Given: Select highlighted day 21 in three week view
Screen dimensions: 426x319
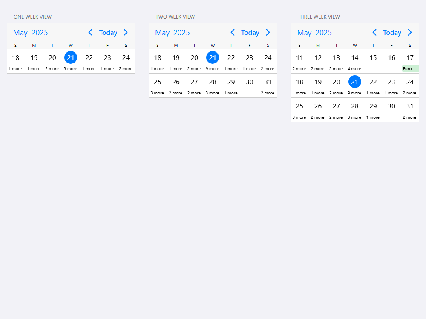Looking at the screenshot, I should [x=355, y=82].
